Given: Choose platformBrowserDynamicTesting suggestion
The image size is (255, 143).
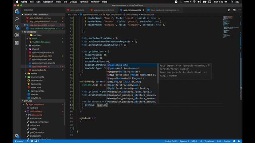Looking at the screenshot, I should pyautogui.click(x=132, y=88).
